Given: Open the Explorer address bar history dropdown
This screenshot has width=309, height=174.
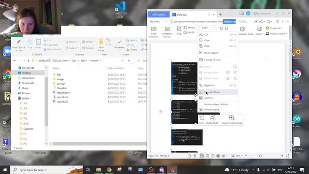Looking at the screenshot, I should 122,60.
